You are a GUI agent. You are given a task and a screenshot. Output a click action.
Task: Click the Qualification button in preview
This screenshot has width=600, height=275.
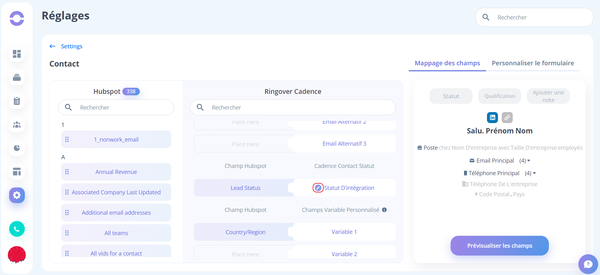(x=500, y=96)
